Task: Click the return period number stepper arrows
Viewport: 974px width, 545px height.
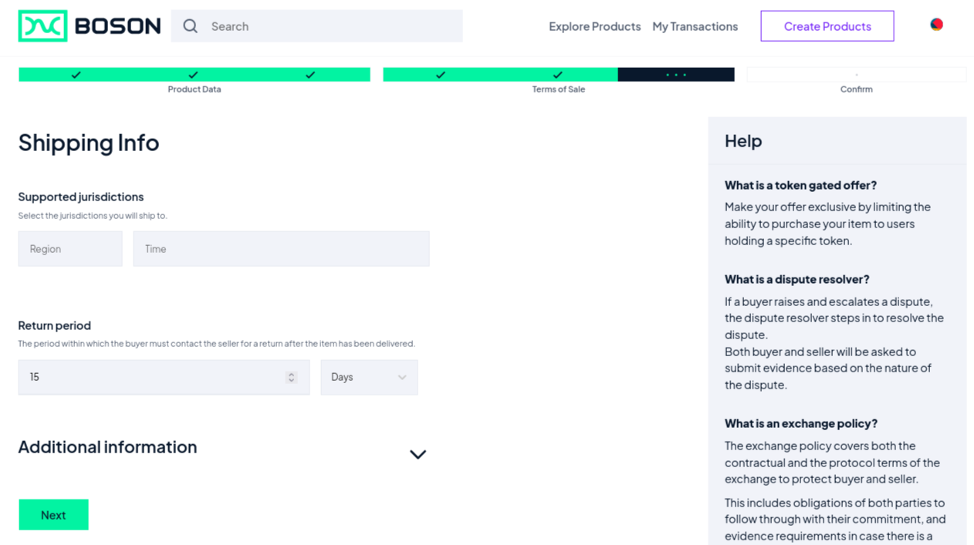Action: (291, 377)
